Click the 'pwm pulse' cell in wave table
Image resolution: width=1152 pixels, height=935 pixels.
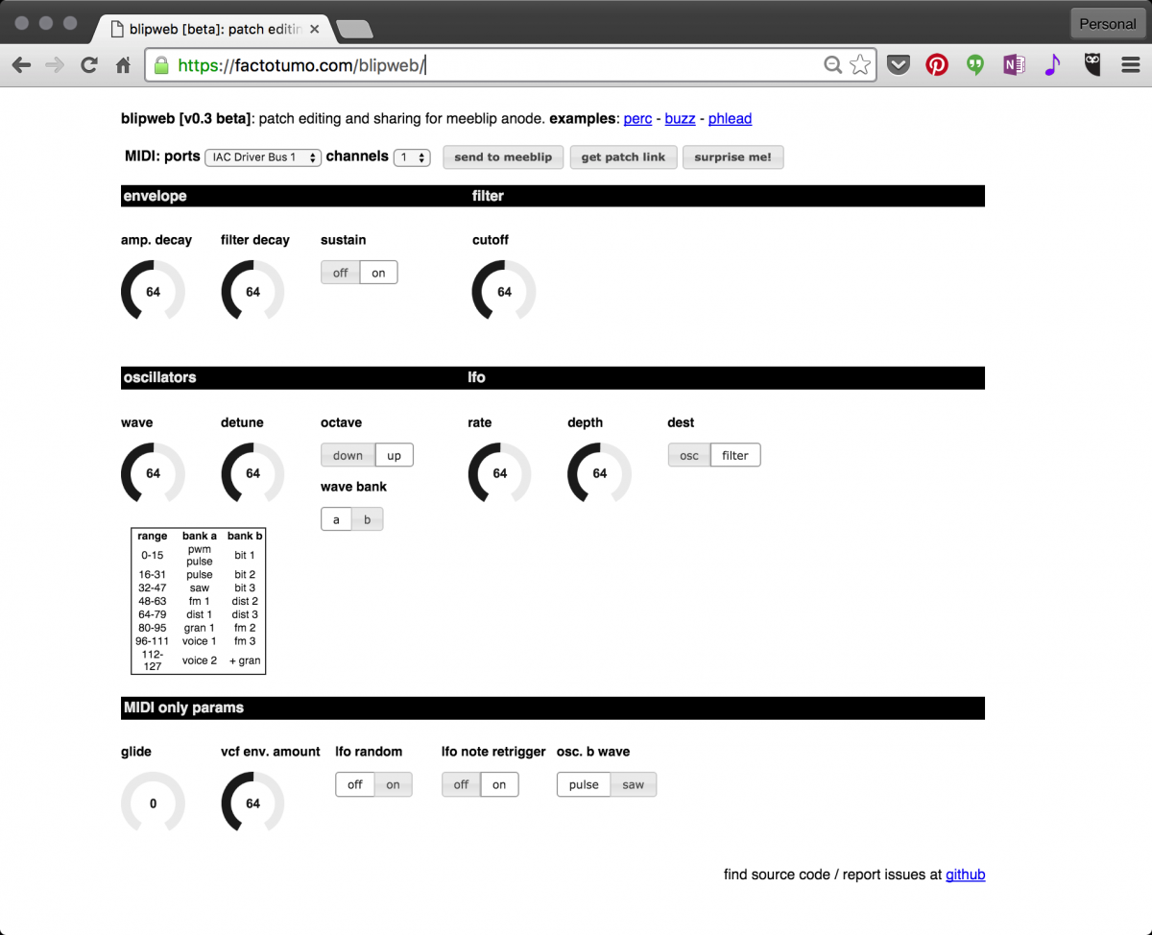[x=200, y=555]
